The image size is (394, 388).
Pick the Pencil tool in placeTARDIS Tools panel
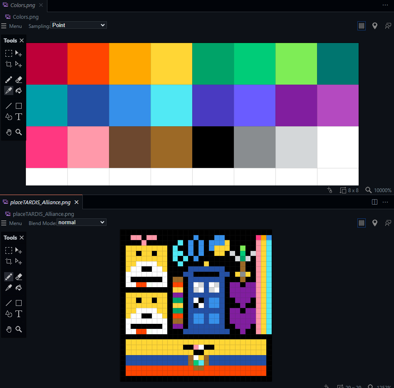[x=9, y=277]
